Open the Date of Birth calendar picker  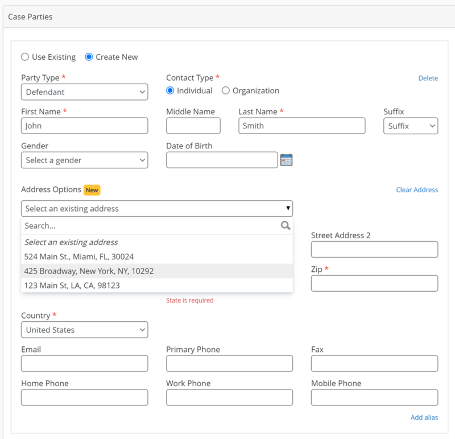coord(286,160)
